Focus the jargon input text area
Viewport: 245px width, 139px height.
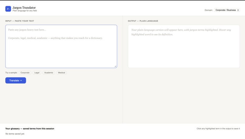[x=61, y=46]
